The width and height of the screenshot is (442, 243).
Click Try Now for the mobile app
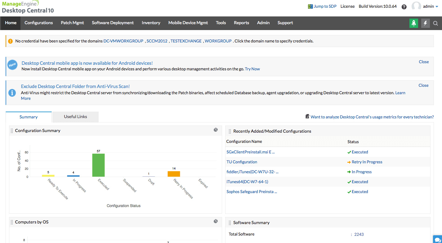252,69
